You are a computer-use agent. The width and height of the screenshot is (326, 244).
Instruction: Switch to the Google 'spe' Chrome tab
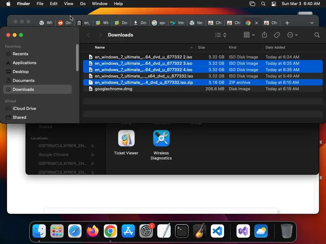(159, 23)
